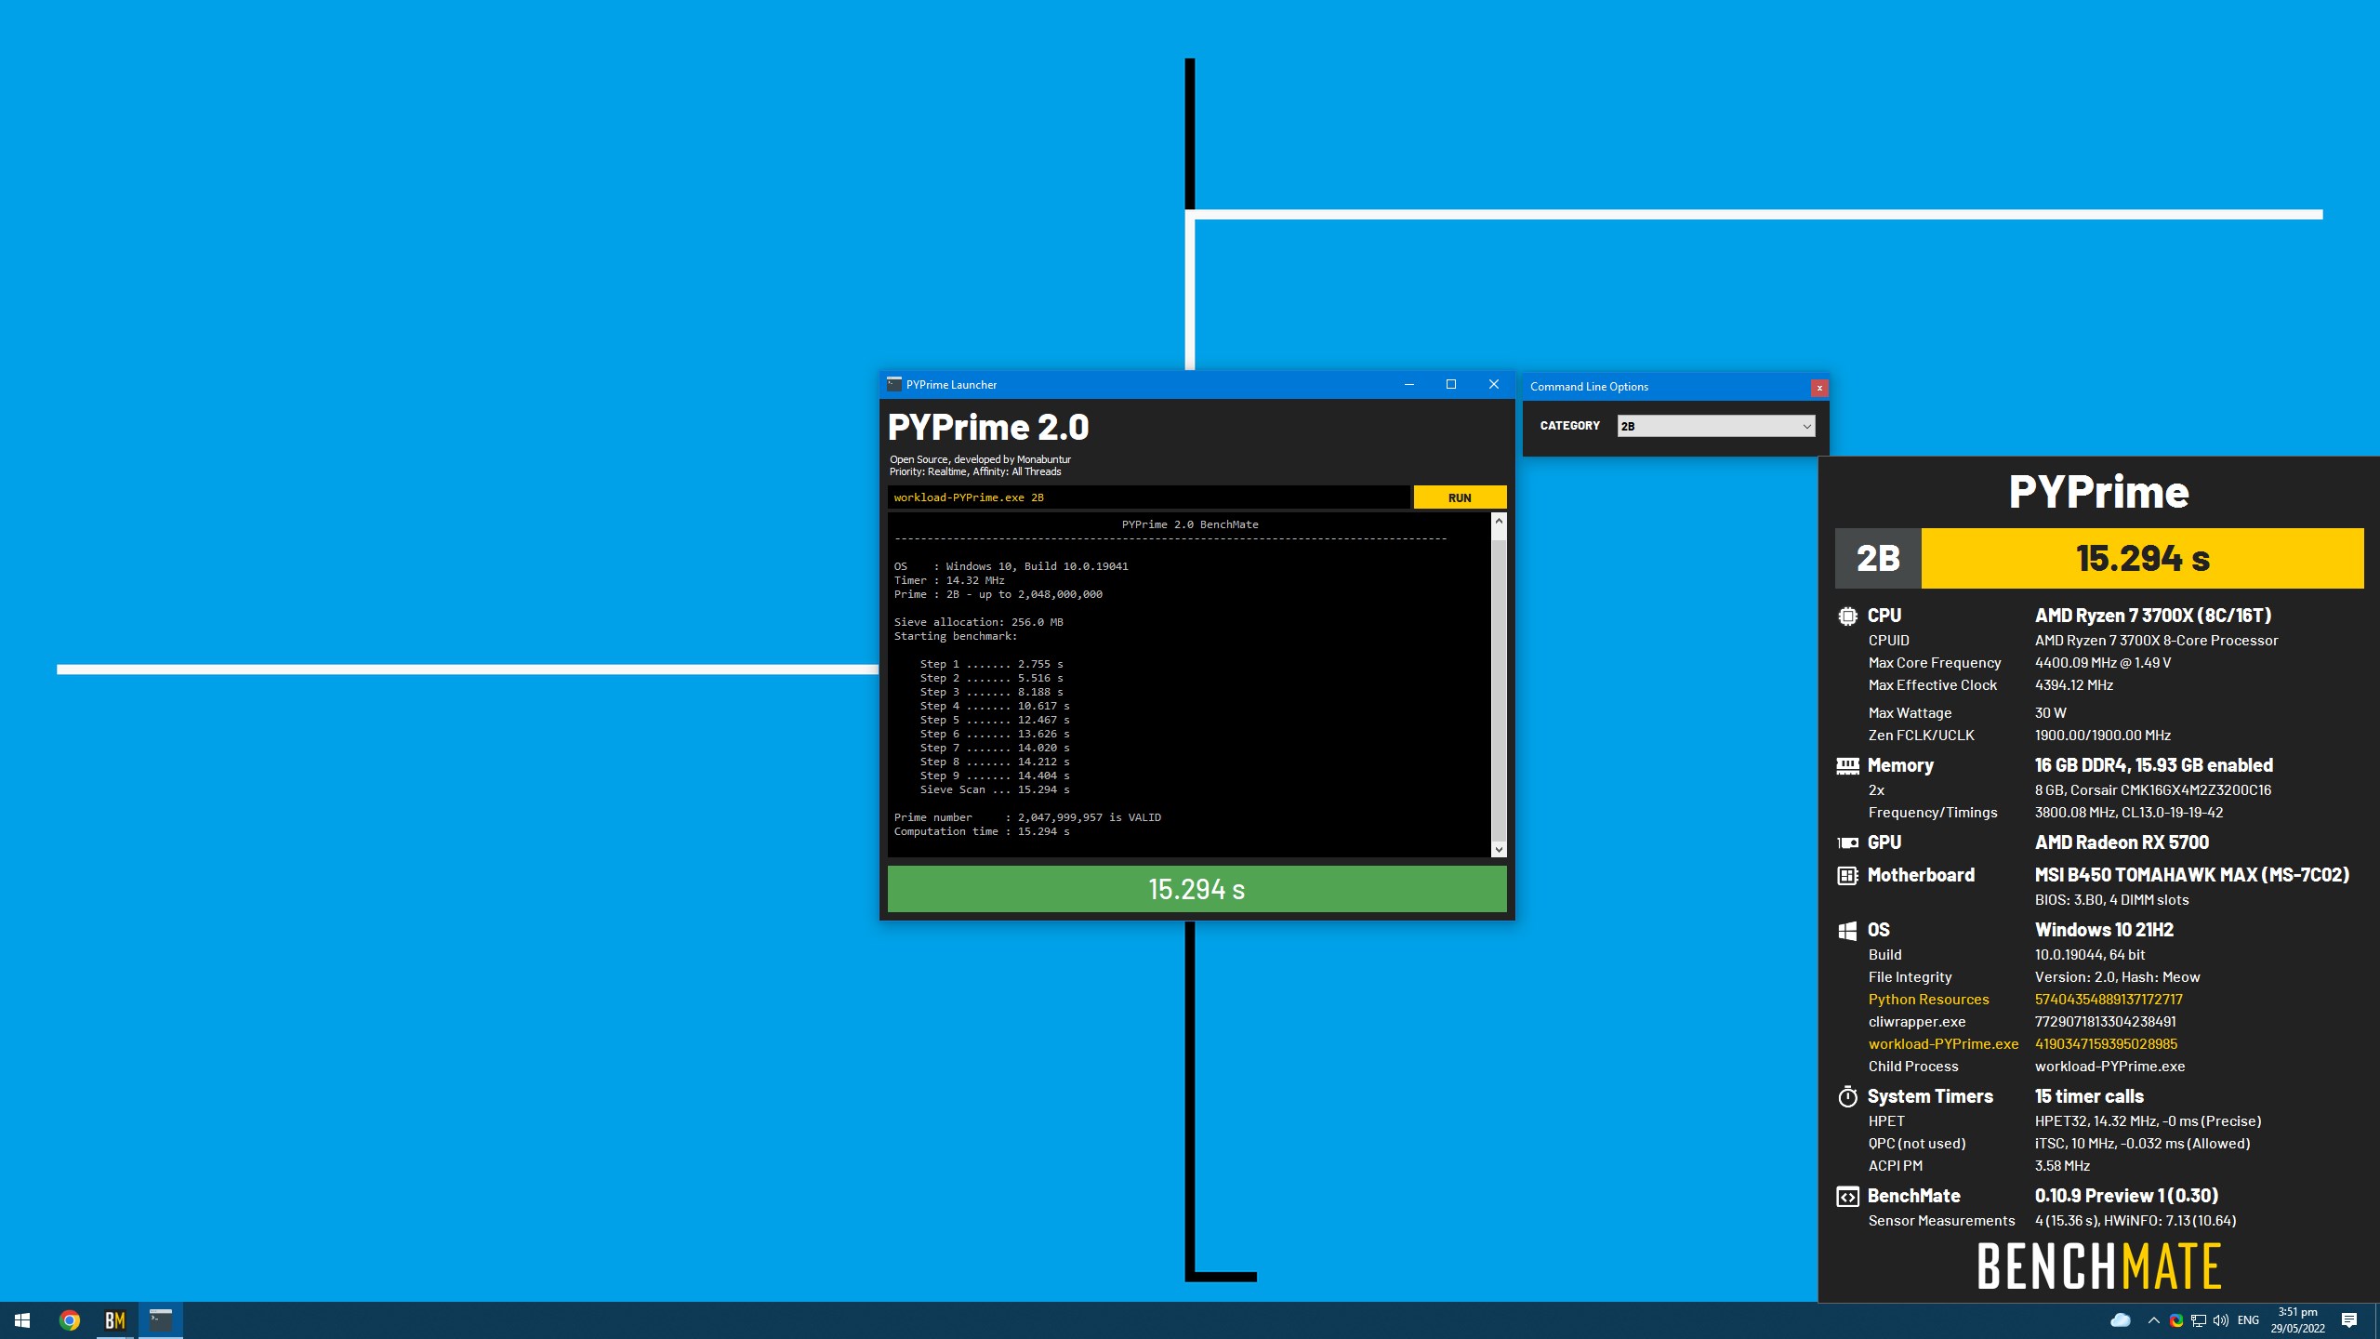Image resolution: width=2380 pixels, height=1339 pixels.
Task: Click '16 GB DDR4, 15.93 GB enabled' text
Action: click(x=2154, y=765)
